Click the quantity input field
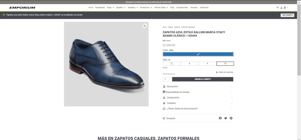The height and width of the screenshot is (140, 301). [x=166, y=79]
